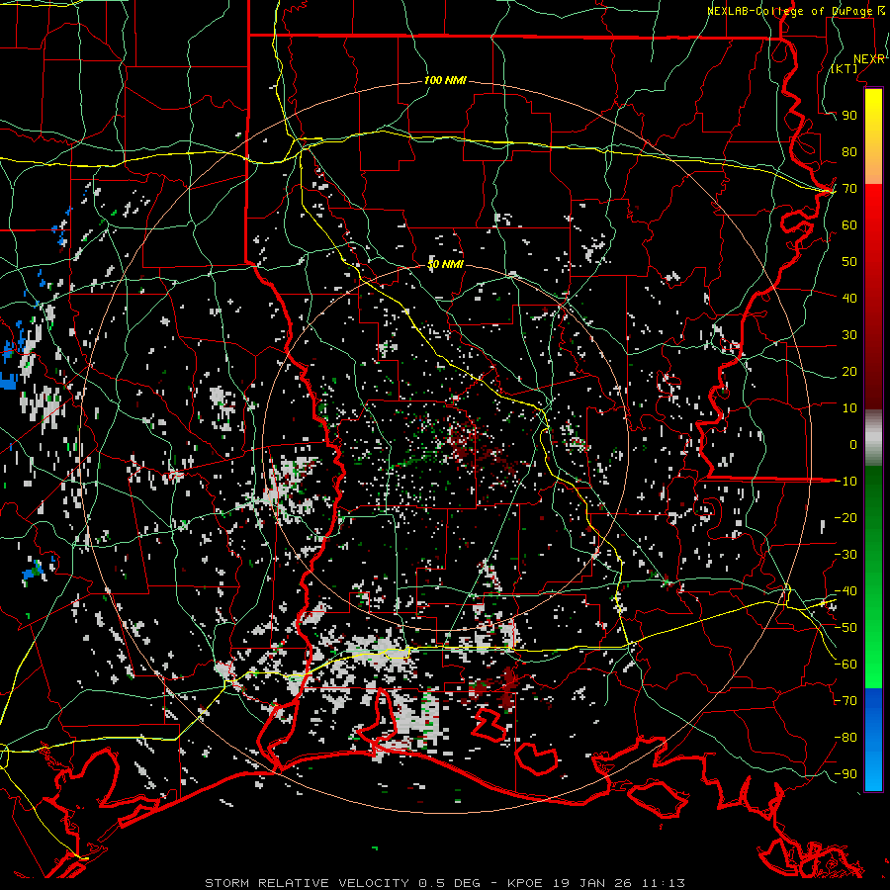Click the 10 value on velocity scale
The height and width of the screenshot is (890, 890).
pos(849,408)
